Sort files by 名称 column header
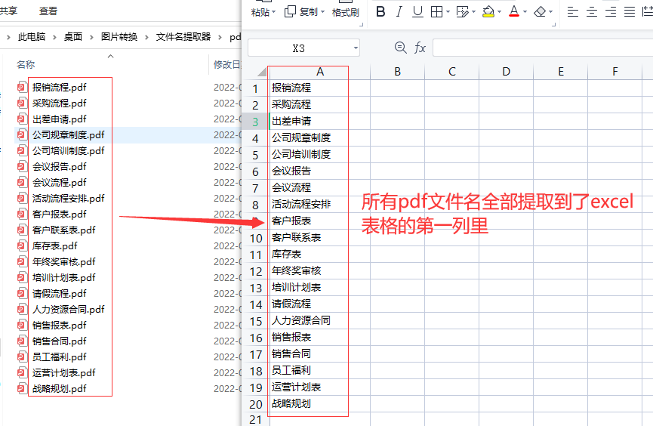 pyautogui.click(x=26, y=65)
